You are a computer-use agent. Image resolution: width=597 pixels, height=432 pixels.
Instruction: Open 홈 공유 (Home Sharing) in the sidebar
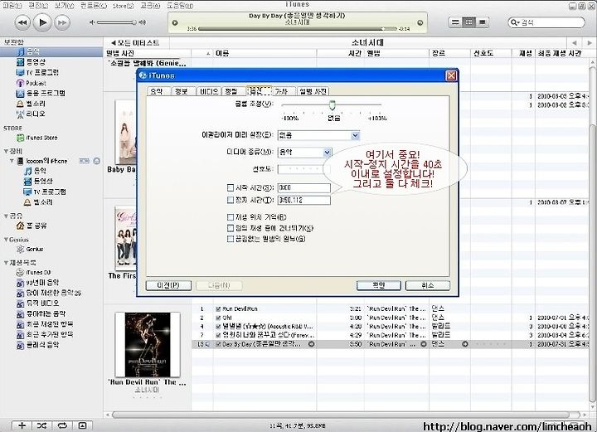coord(32,226)
